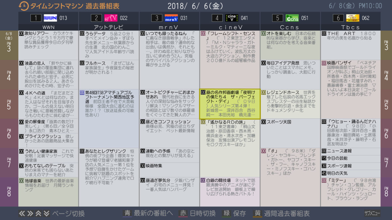Select the Tbcs channel logo
This screenshot has height=220, width=392.
pos(353,18)
